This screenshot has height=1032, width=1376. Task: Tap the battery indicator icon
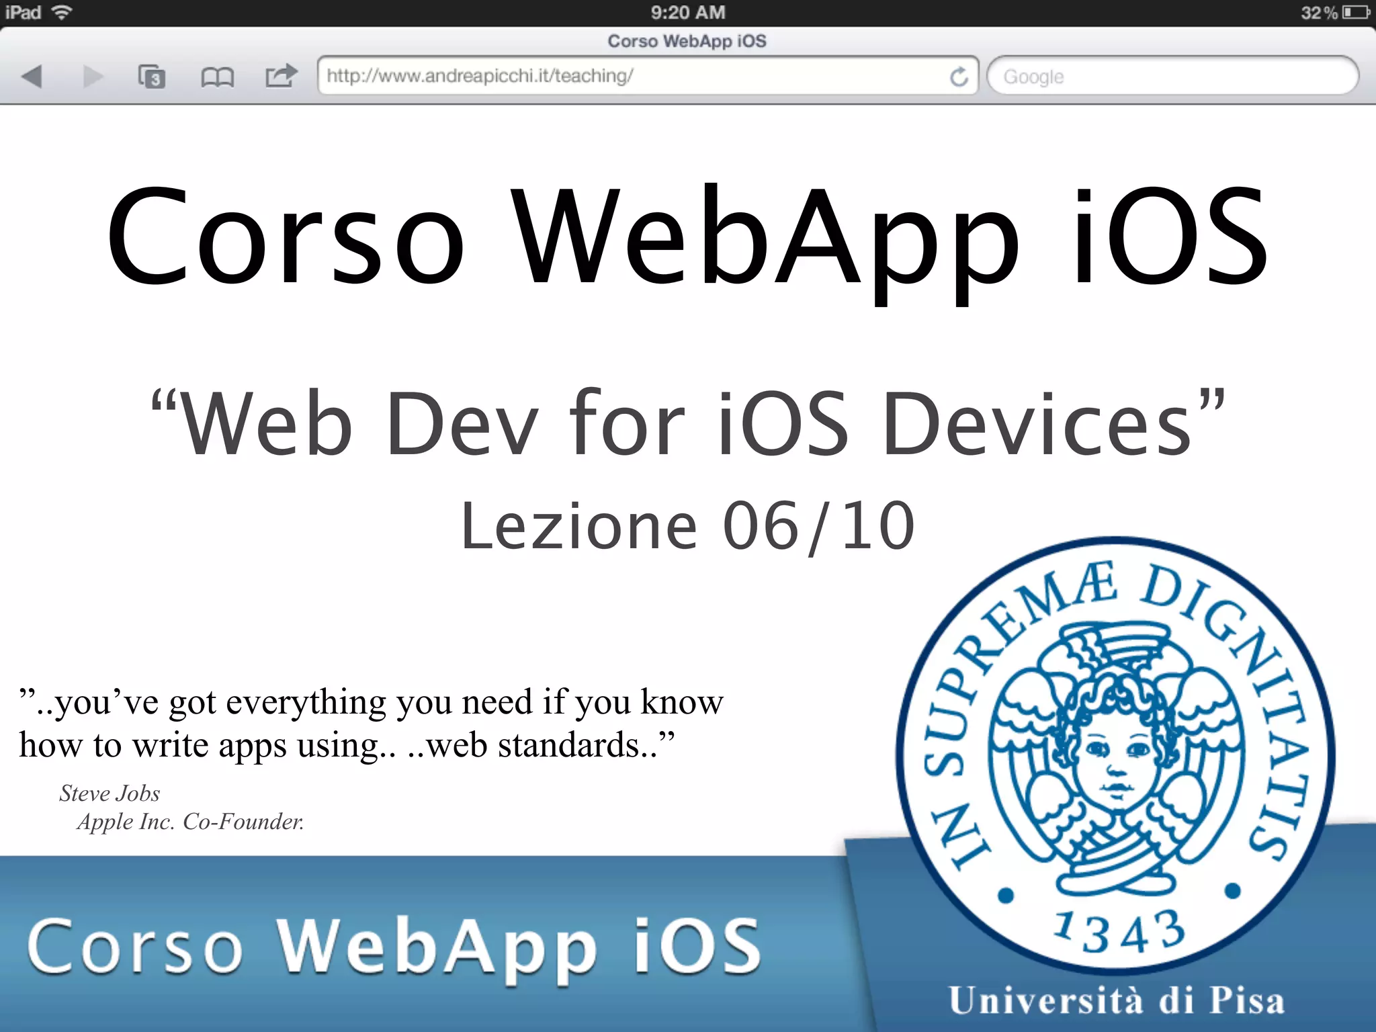pos(1356,12)
